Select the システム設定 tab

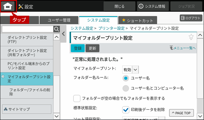tap(98, 20)
